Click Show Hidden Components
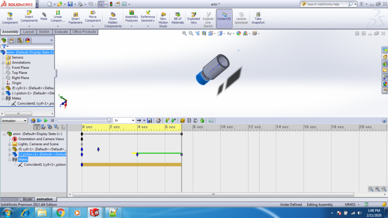 pos(113,20)
